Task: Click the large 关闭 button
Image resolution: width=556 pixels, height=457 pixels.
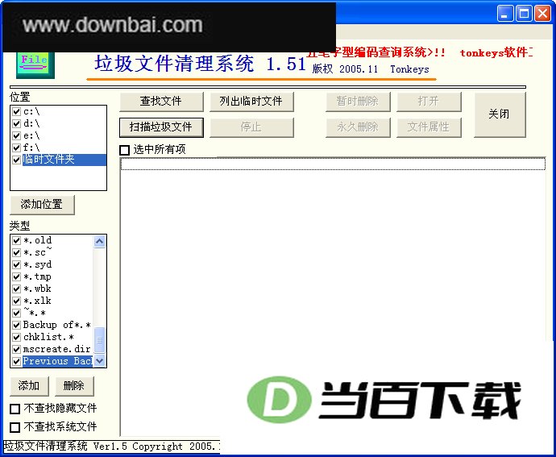Action: [500, 114]
